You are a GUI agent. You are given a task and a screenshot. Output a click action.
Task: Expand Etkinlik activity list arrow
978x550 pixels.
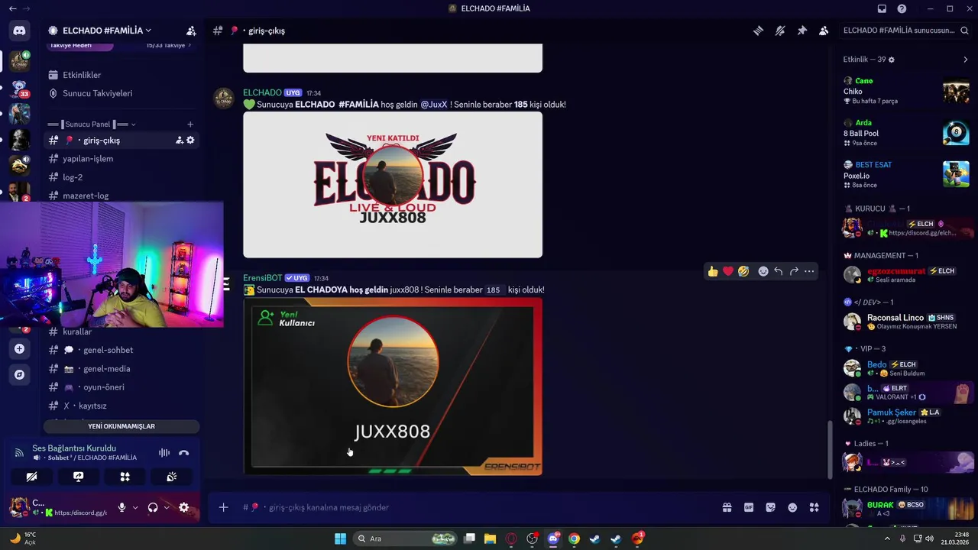(965, 60)
